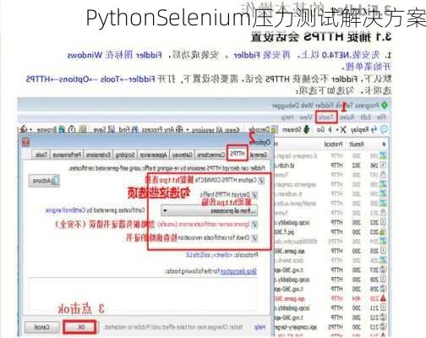Click the red warning icon of 404 session

point(383,298)
